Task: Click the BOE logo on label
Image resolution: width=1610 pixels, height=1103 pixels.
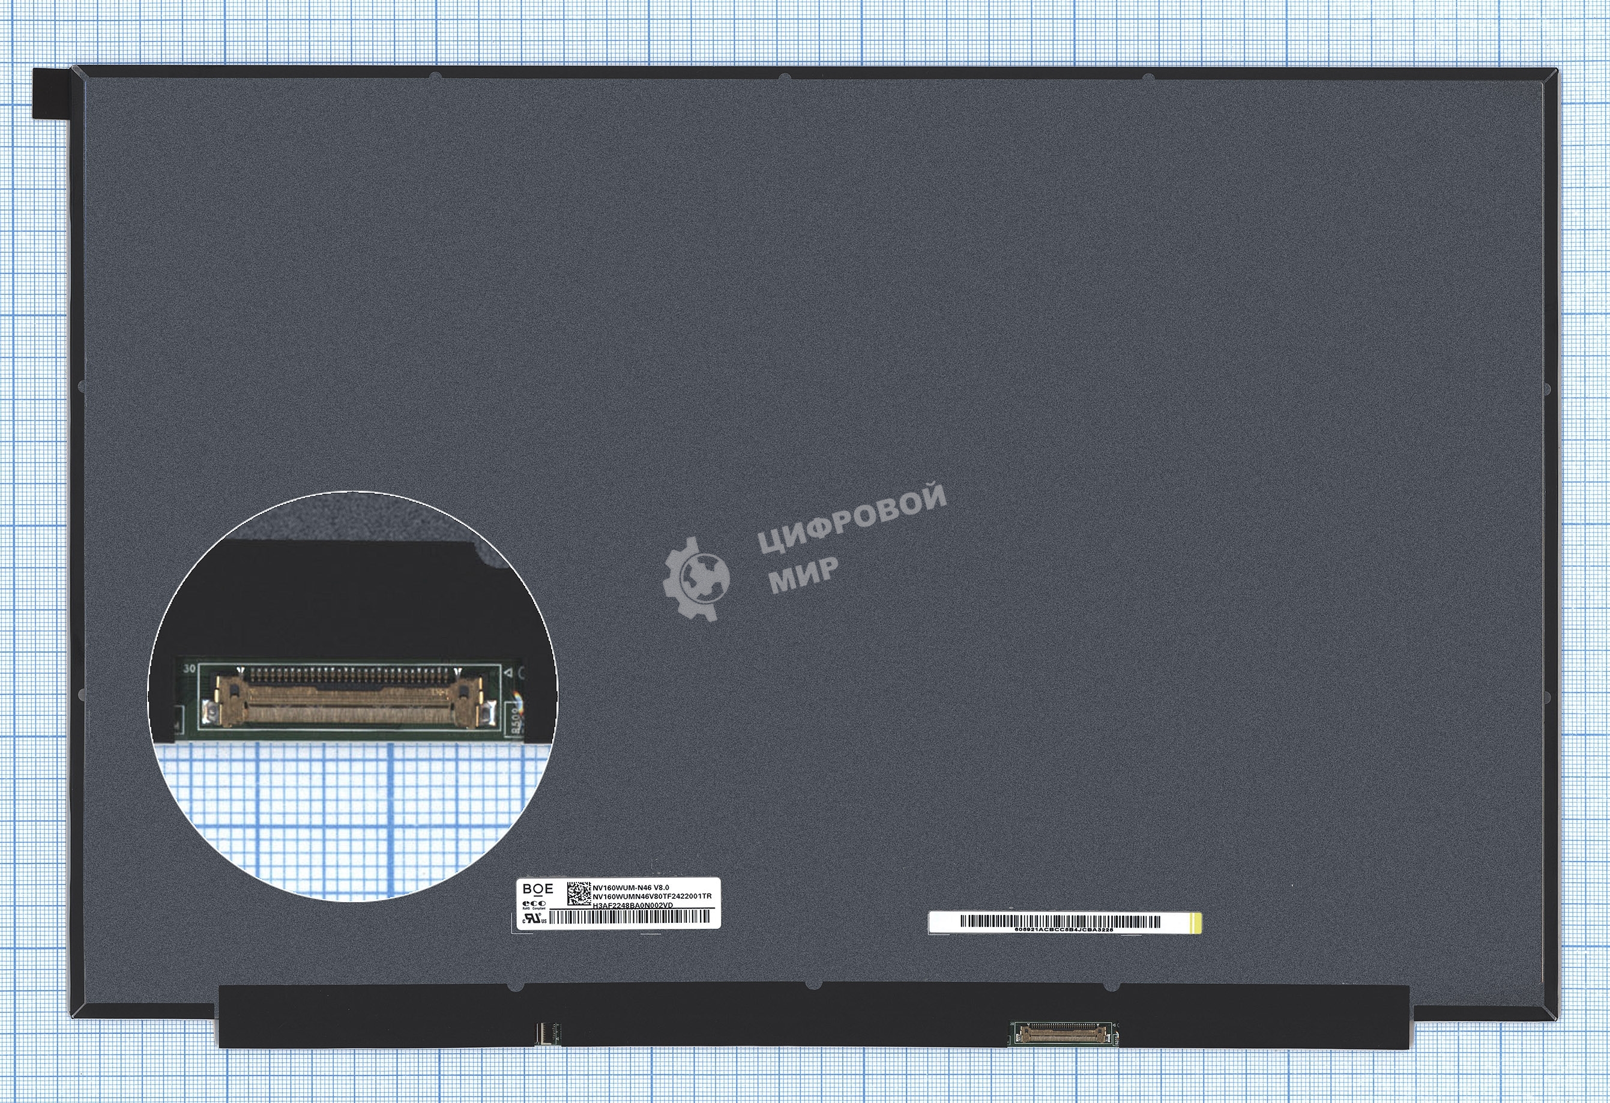Action: pyautogui.click(x=538, y=888)
